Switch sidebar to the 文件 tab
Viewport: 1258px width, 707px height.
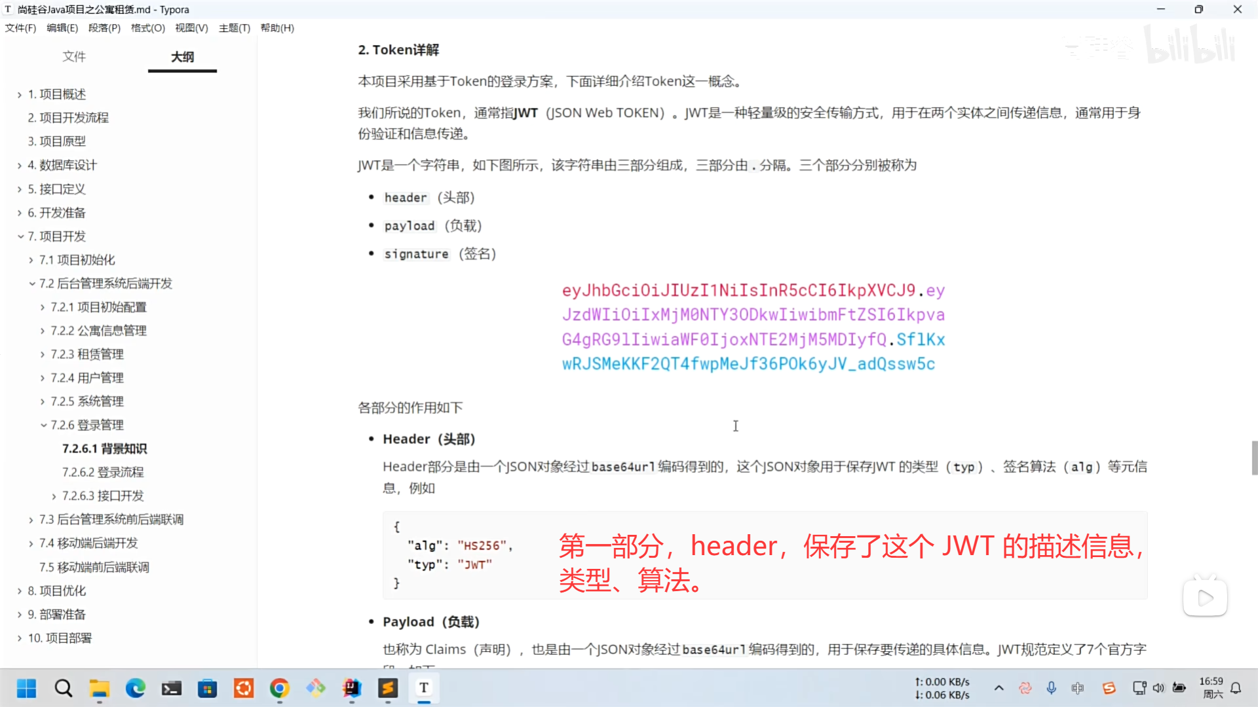point(74,57)
